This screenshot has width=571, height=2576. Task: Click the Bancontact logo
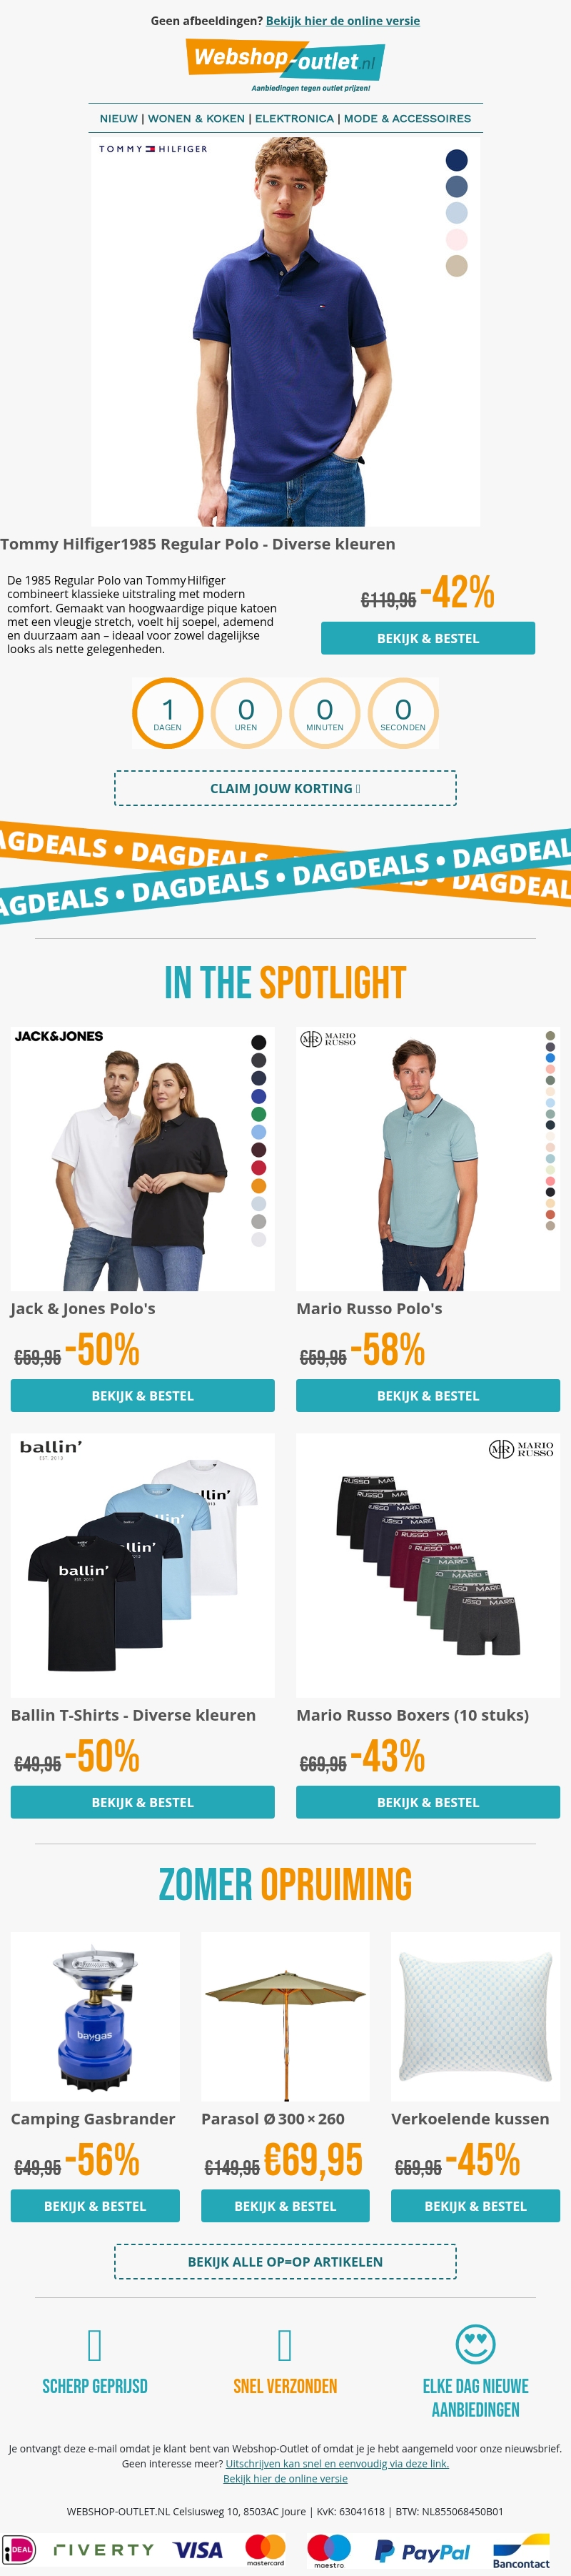[521, 2550]
